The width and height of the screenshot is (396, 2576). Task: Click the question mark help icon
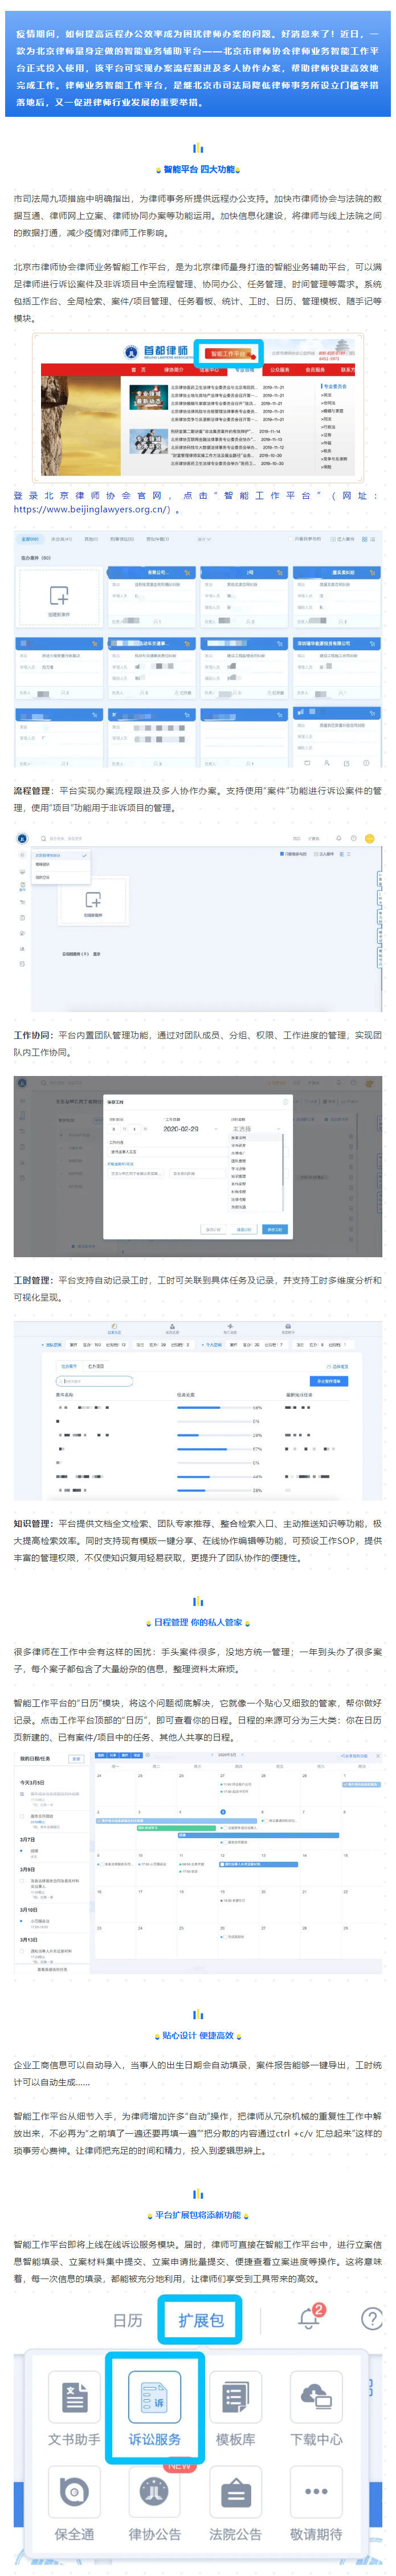372,2318
